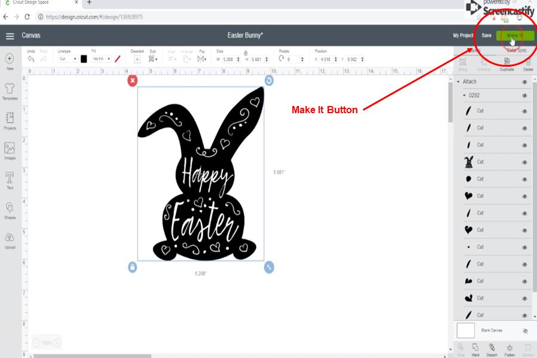Click the black linetype color swatch
The height and width of the screenshot is (358, 537).
(x=84, y=59)
